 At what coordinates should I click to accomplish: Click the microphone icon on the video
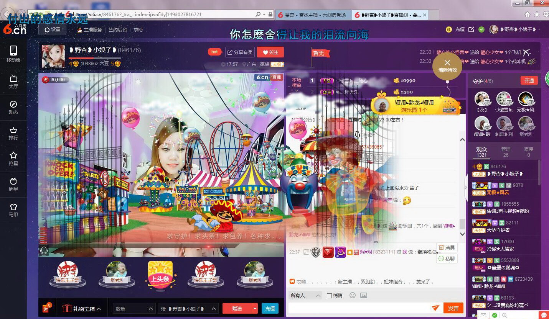click(44, 251)
